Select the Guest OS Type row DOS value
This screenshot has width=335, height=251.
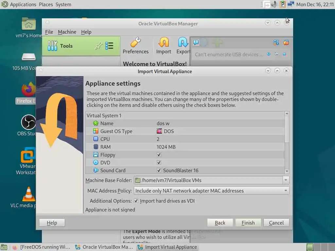(165, 131)
